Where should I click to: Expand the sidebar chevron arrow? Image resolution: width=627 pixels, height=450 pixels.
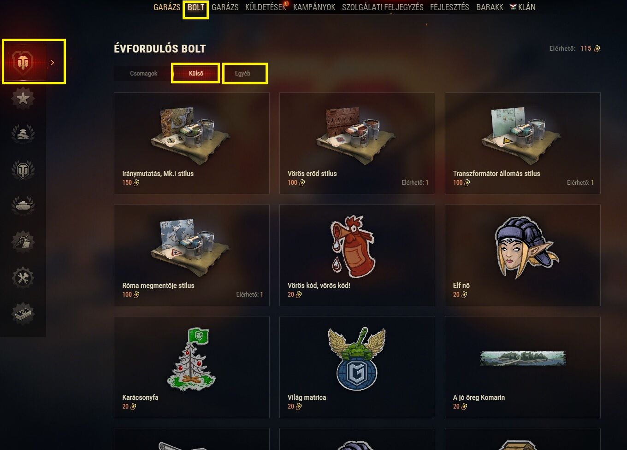tap(53, 63)
